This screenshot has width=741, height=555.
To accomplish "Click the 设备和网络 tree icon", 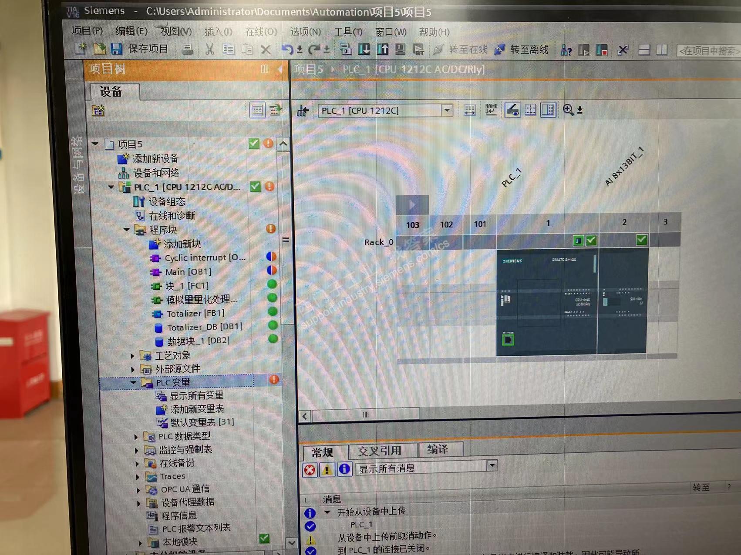I will [124, 173].
